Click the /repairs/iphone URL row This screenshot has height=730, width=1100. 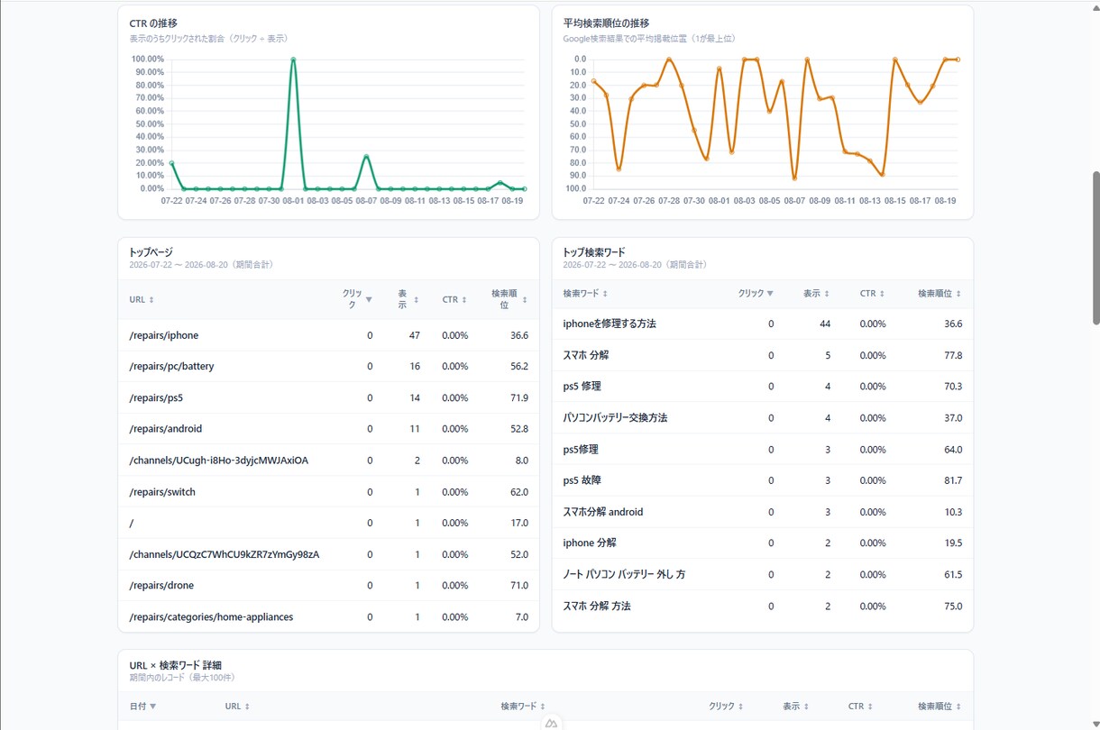[329, 335]
